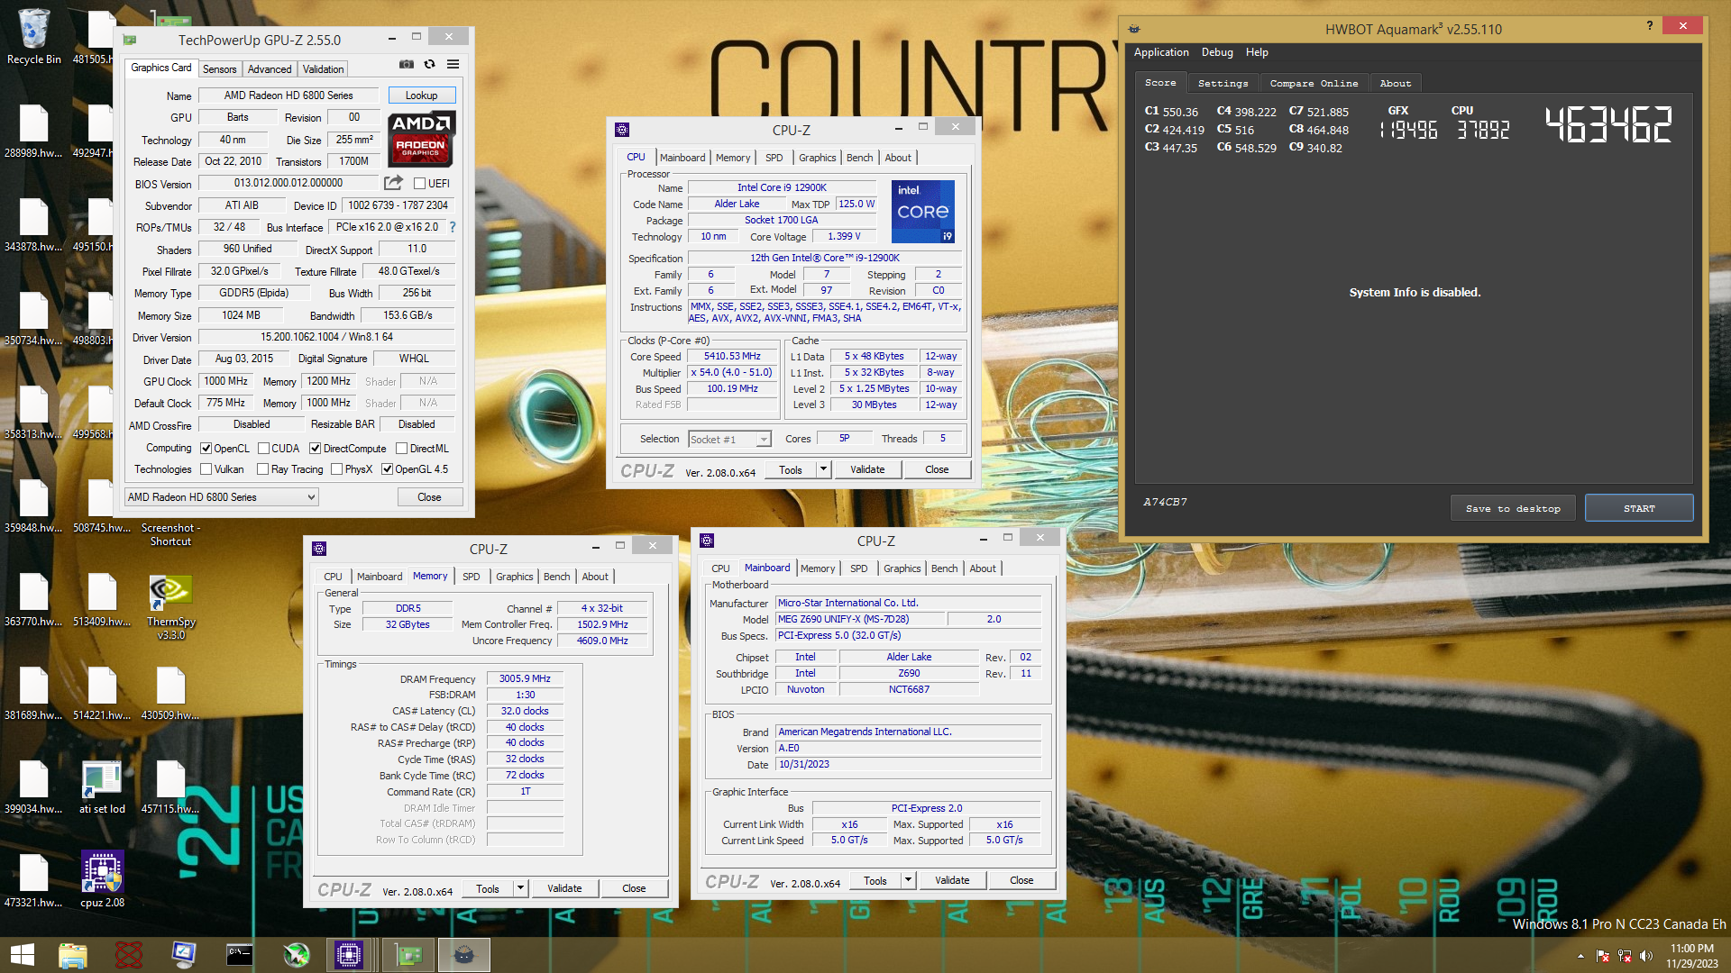Toggle the Vulkan checkbox
Screen dimensions: 1731x973
tap(206, 469)
